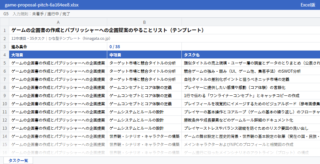Select column A header
The height and width of the screenshot is (164, 320).
click(58, 22)
